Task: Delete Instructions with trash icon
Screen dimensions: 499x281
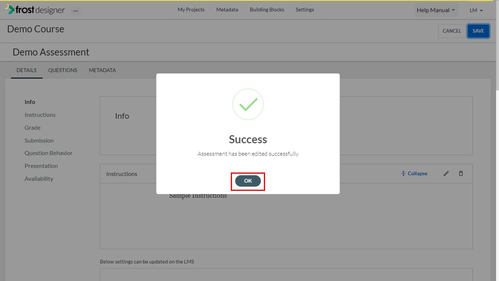Action: point(461,173)
